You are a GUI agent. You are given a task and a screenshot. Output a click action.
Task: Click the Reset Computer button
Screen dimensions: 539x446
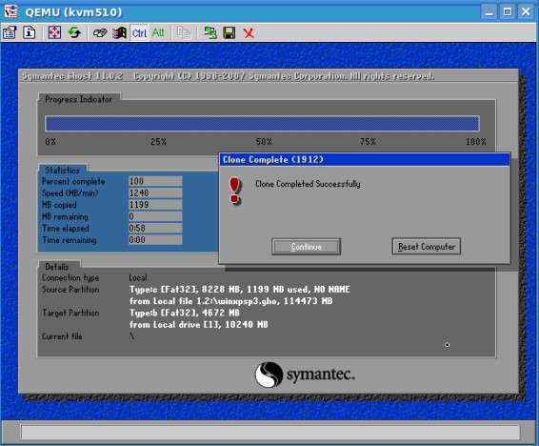pyautogui.click(x=427, y=246)
